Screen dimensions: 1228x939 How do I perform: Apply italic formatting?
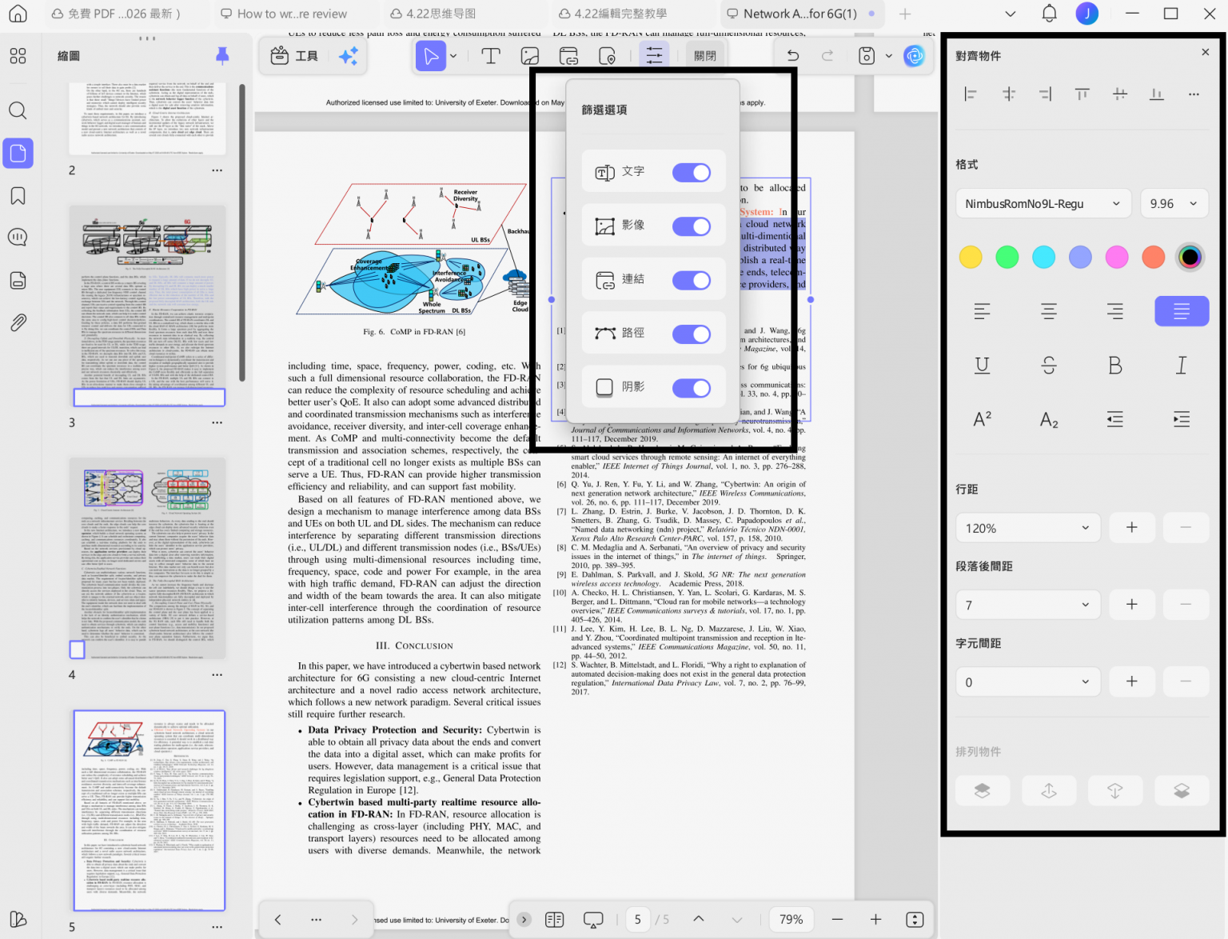pos(1182,366)
